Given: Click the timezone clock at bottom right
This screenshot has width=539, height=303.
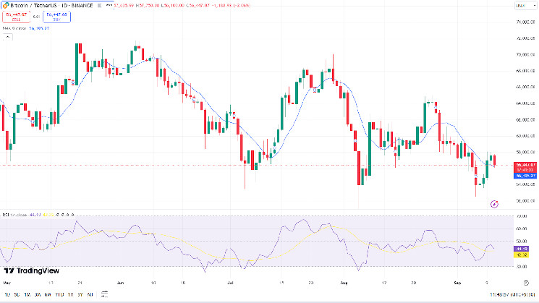Looking at the screenshot, I should (512, 294).
